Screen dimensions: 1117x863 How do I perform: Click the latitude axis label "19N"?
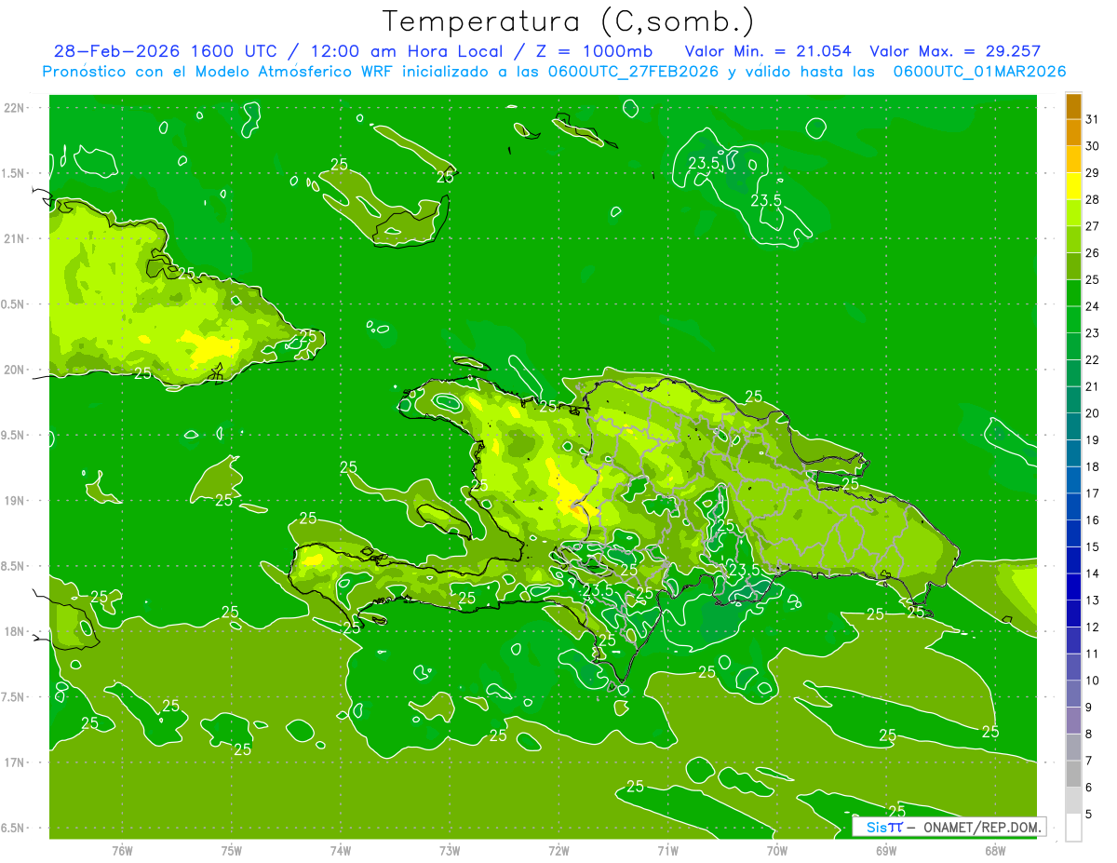(x=15, y=501)
